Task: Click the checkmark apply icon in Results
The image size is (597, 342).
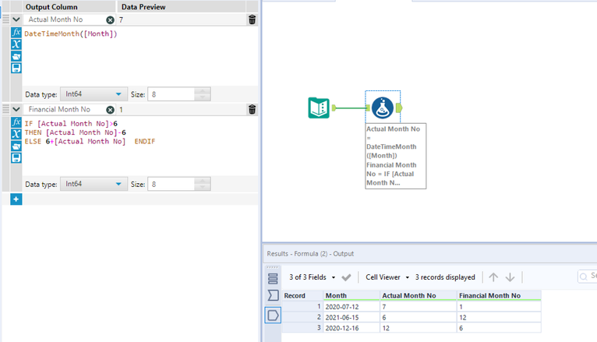Action: [346, 277]
